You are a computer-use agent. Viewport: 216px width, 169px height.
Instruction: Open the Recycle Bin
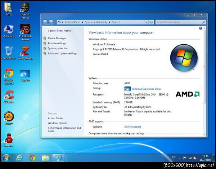pyautogui.click(x=9, y=53)
